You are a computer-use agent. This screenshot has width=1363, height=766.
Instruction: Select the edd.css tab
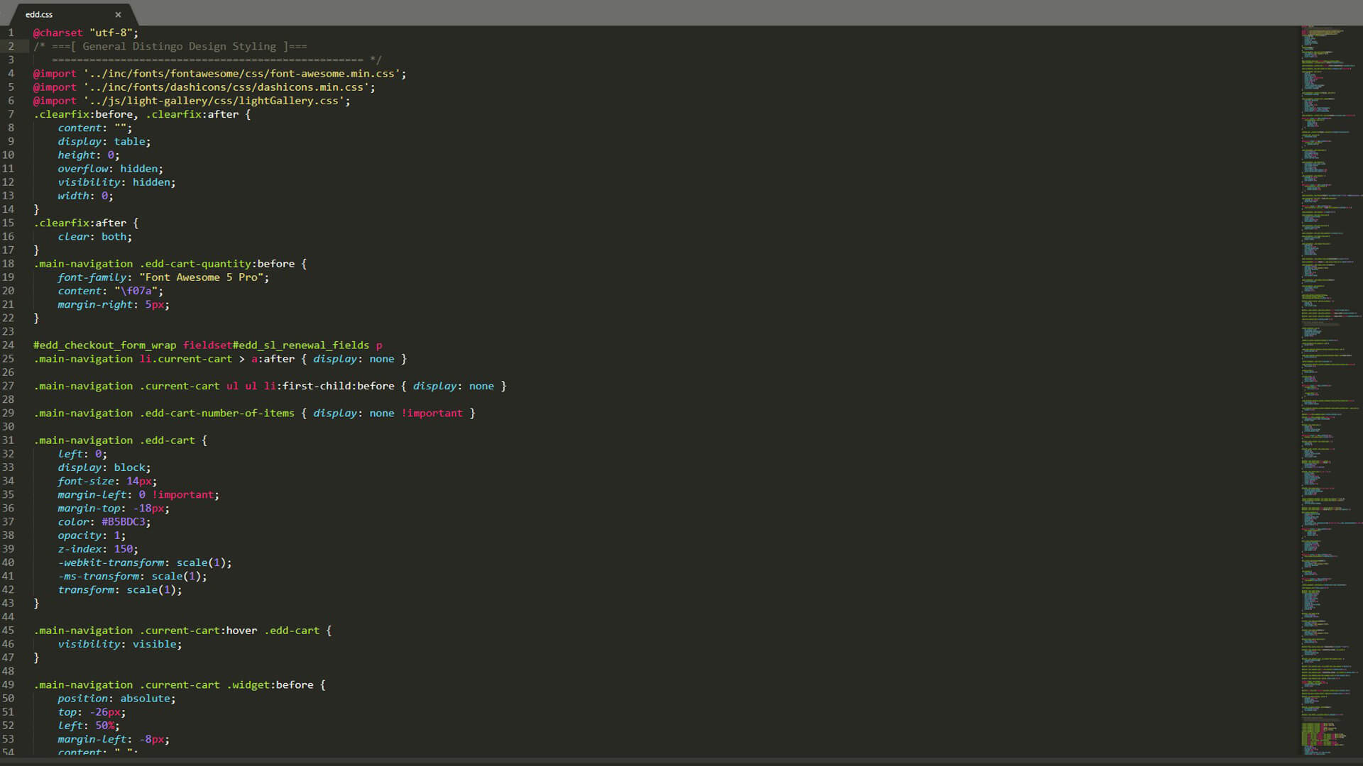click(40, 14)
